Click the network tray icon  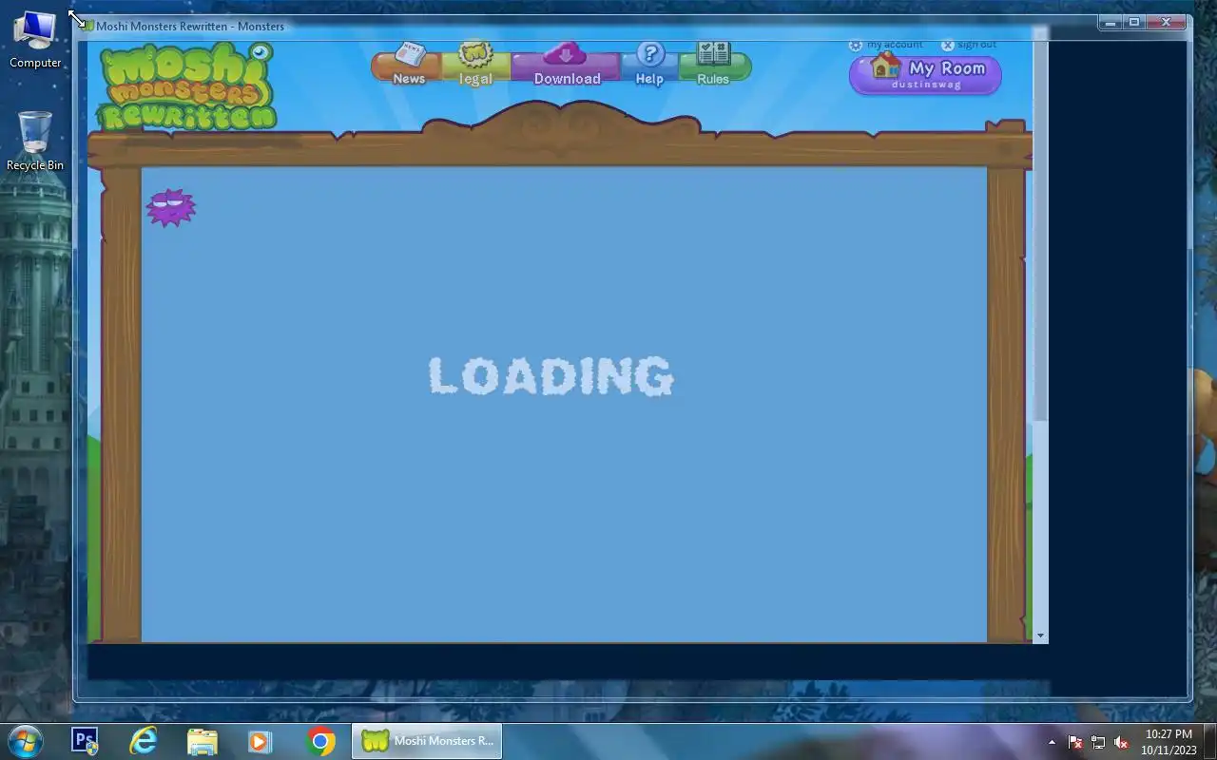coord(1098,742)
